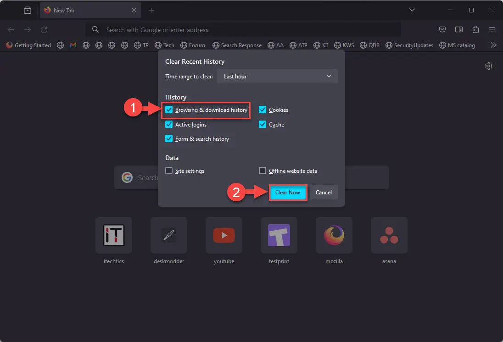Click the Clear Now button
This screenshot has width=503, height=342.
point(288,192)
